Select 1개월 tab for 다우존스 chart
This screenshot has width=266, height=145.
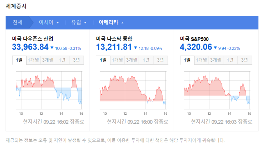pyautogui.click(x=33, y=60)
